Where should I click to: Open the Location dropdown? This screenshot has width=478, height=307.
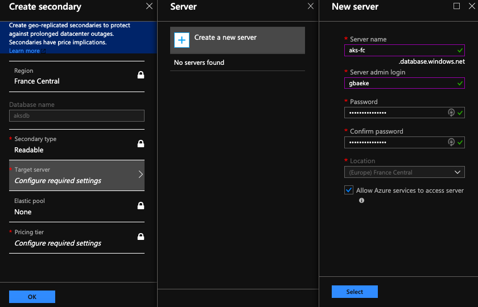[404, 172]
